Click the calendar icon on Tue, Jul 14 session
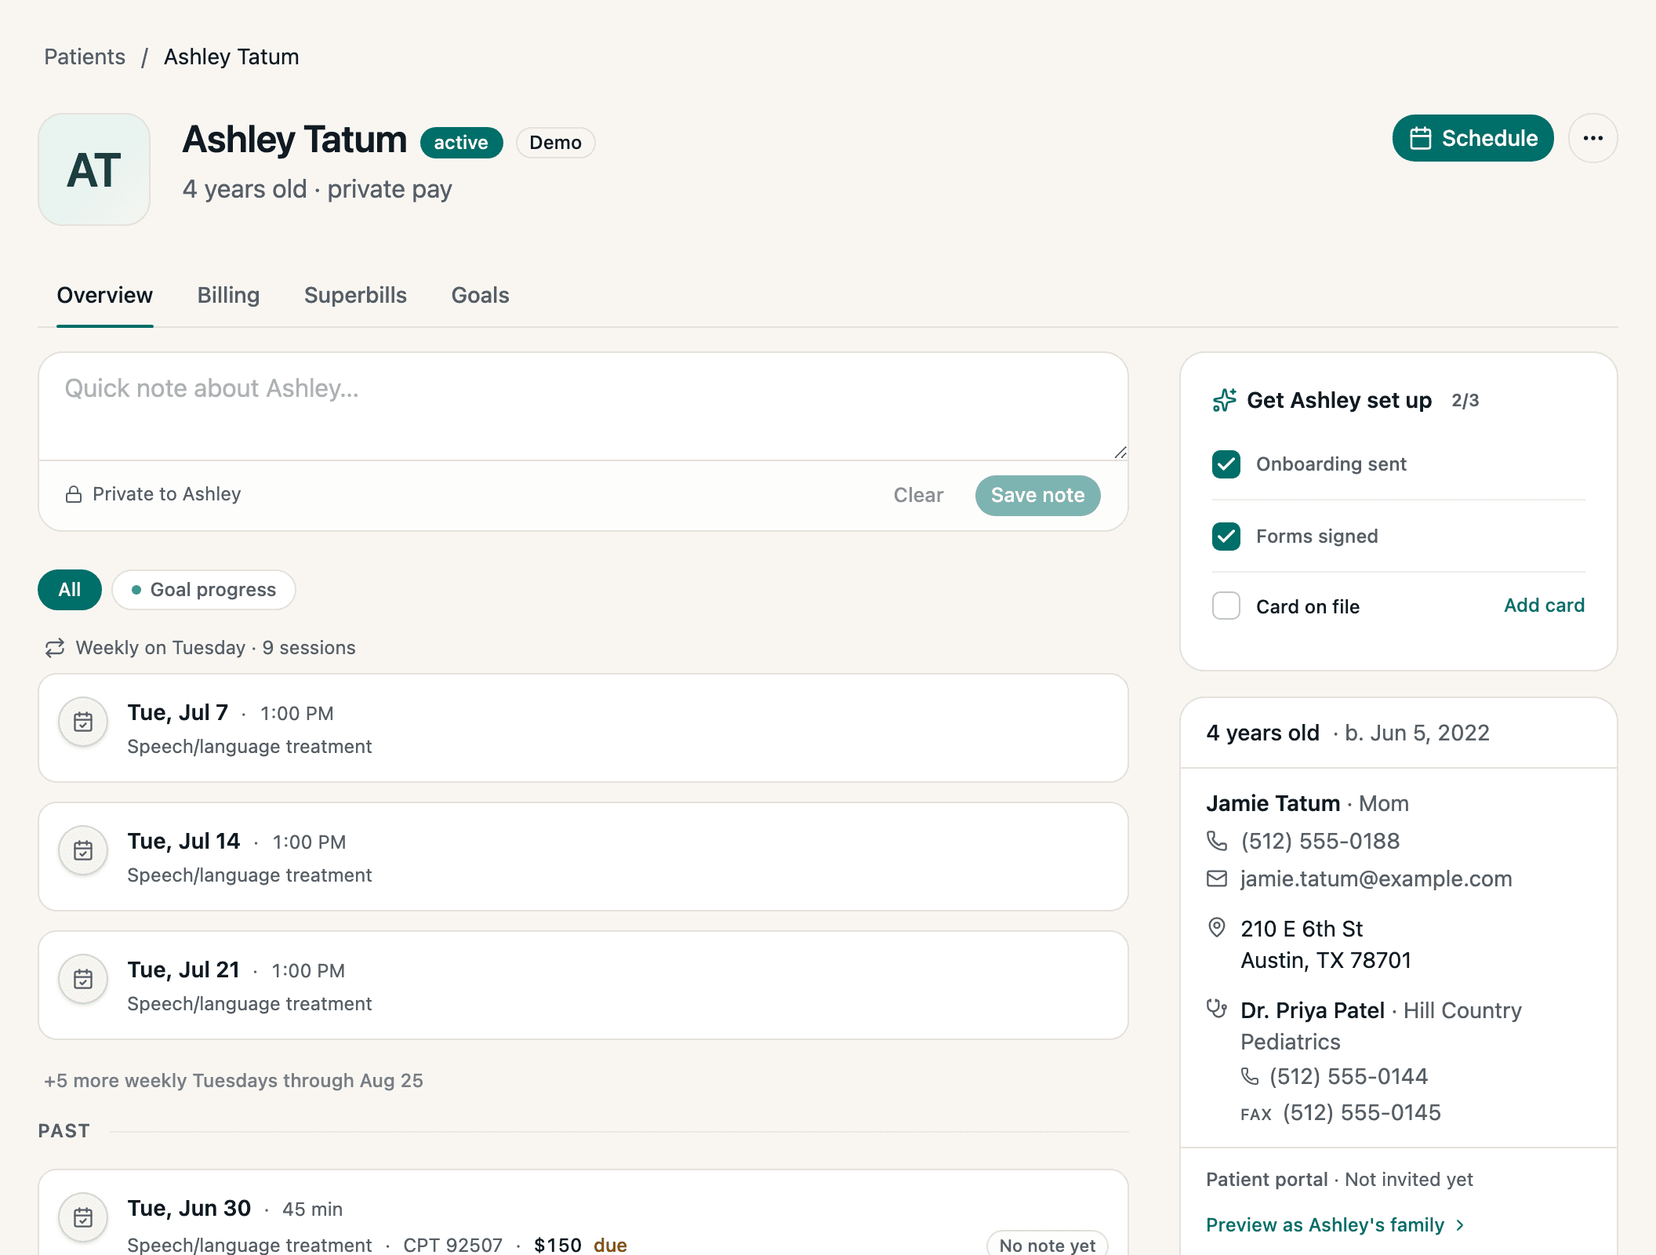 pos(83,850)
